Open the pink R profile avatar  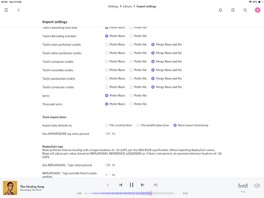click(257, 10)
